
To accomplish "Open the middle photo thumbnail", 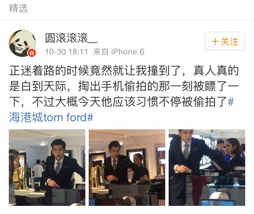I will click(127, 168).
